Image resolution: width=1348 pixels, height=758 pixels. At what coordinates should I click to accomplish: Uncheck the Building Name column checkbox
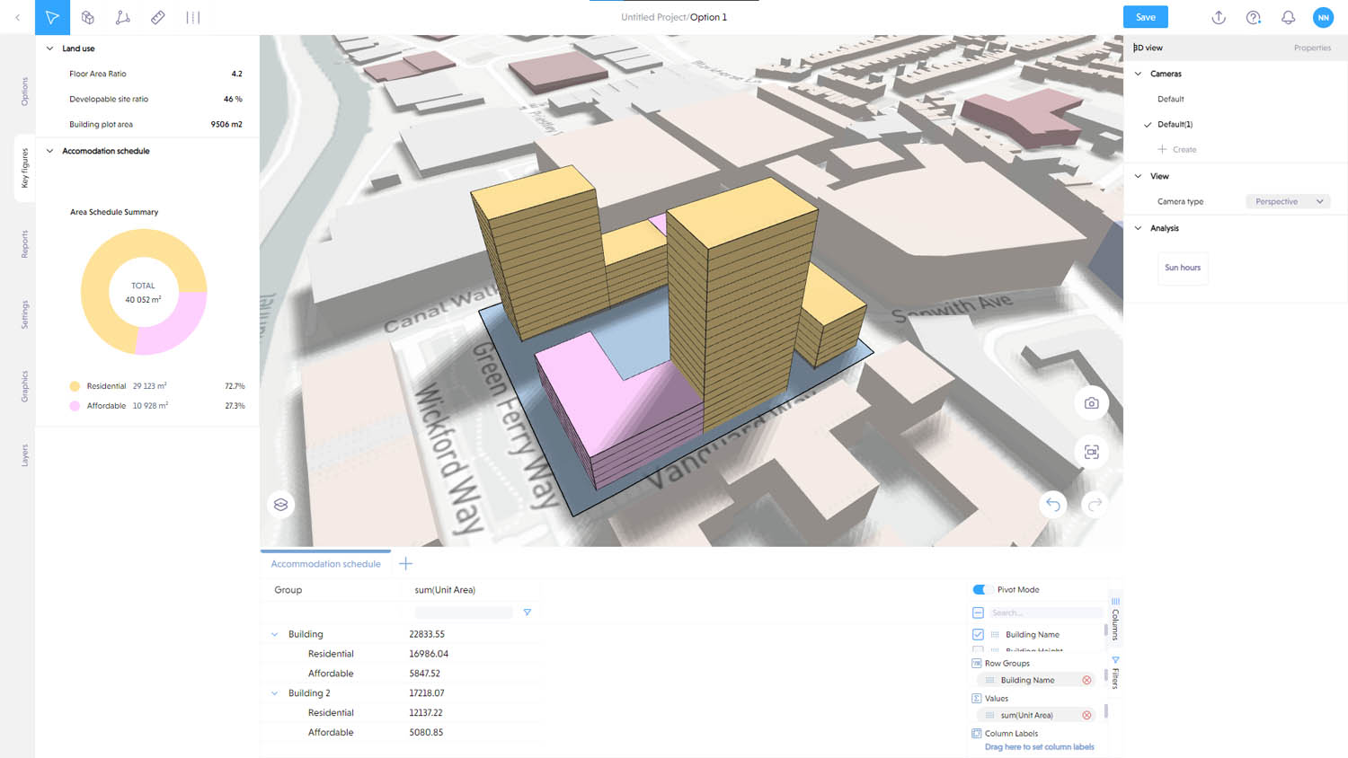(978, 634)
